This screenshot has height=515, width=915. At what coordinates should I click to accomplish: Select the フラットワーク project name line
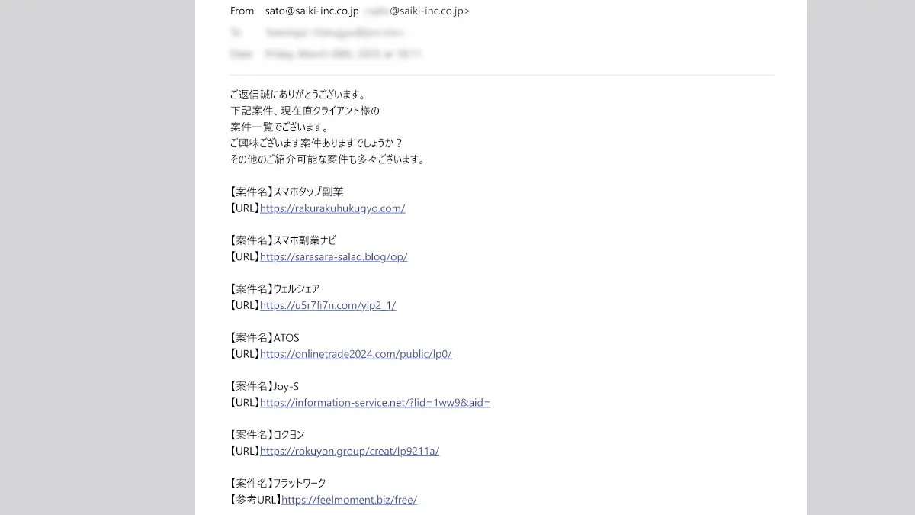pos(278,484)
